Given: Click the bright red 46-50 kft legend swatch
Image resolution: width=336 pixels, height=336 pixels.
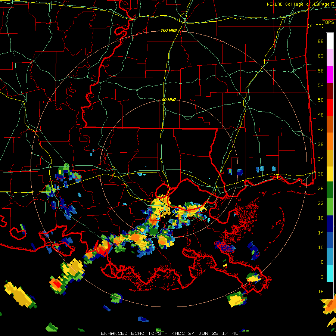Looking at the screenshot, I should (x=330, y=108).
